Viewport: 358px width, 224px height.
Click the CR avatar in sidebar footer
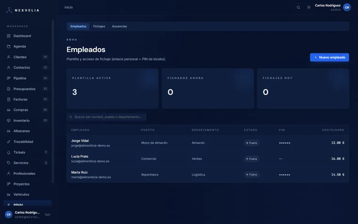click(8, 215)
